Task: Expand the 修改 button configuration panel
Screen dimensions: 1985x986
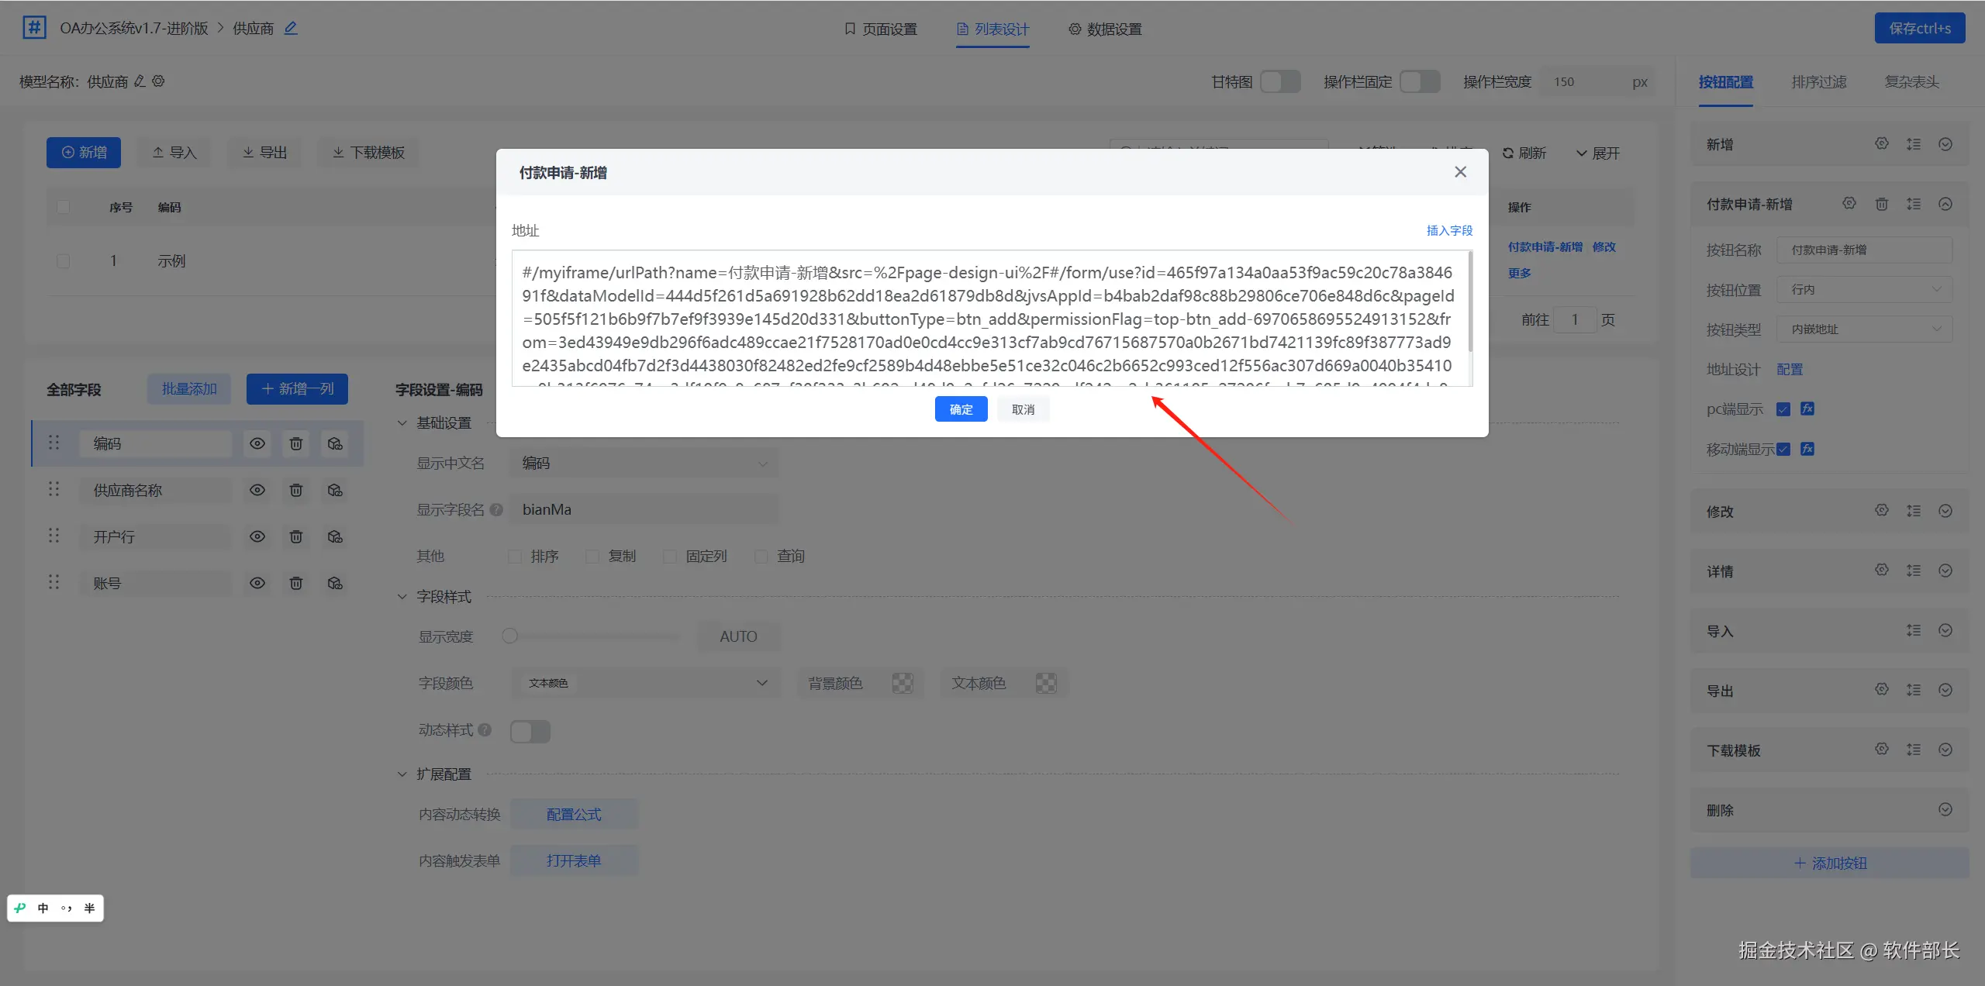Action: coord(1945,511)
